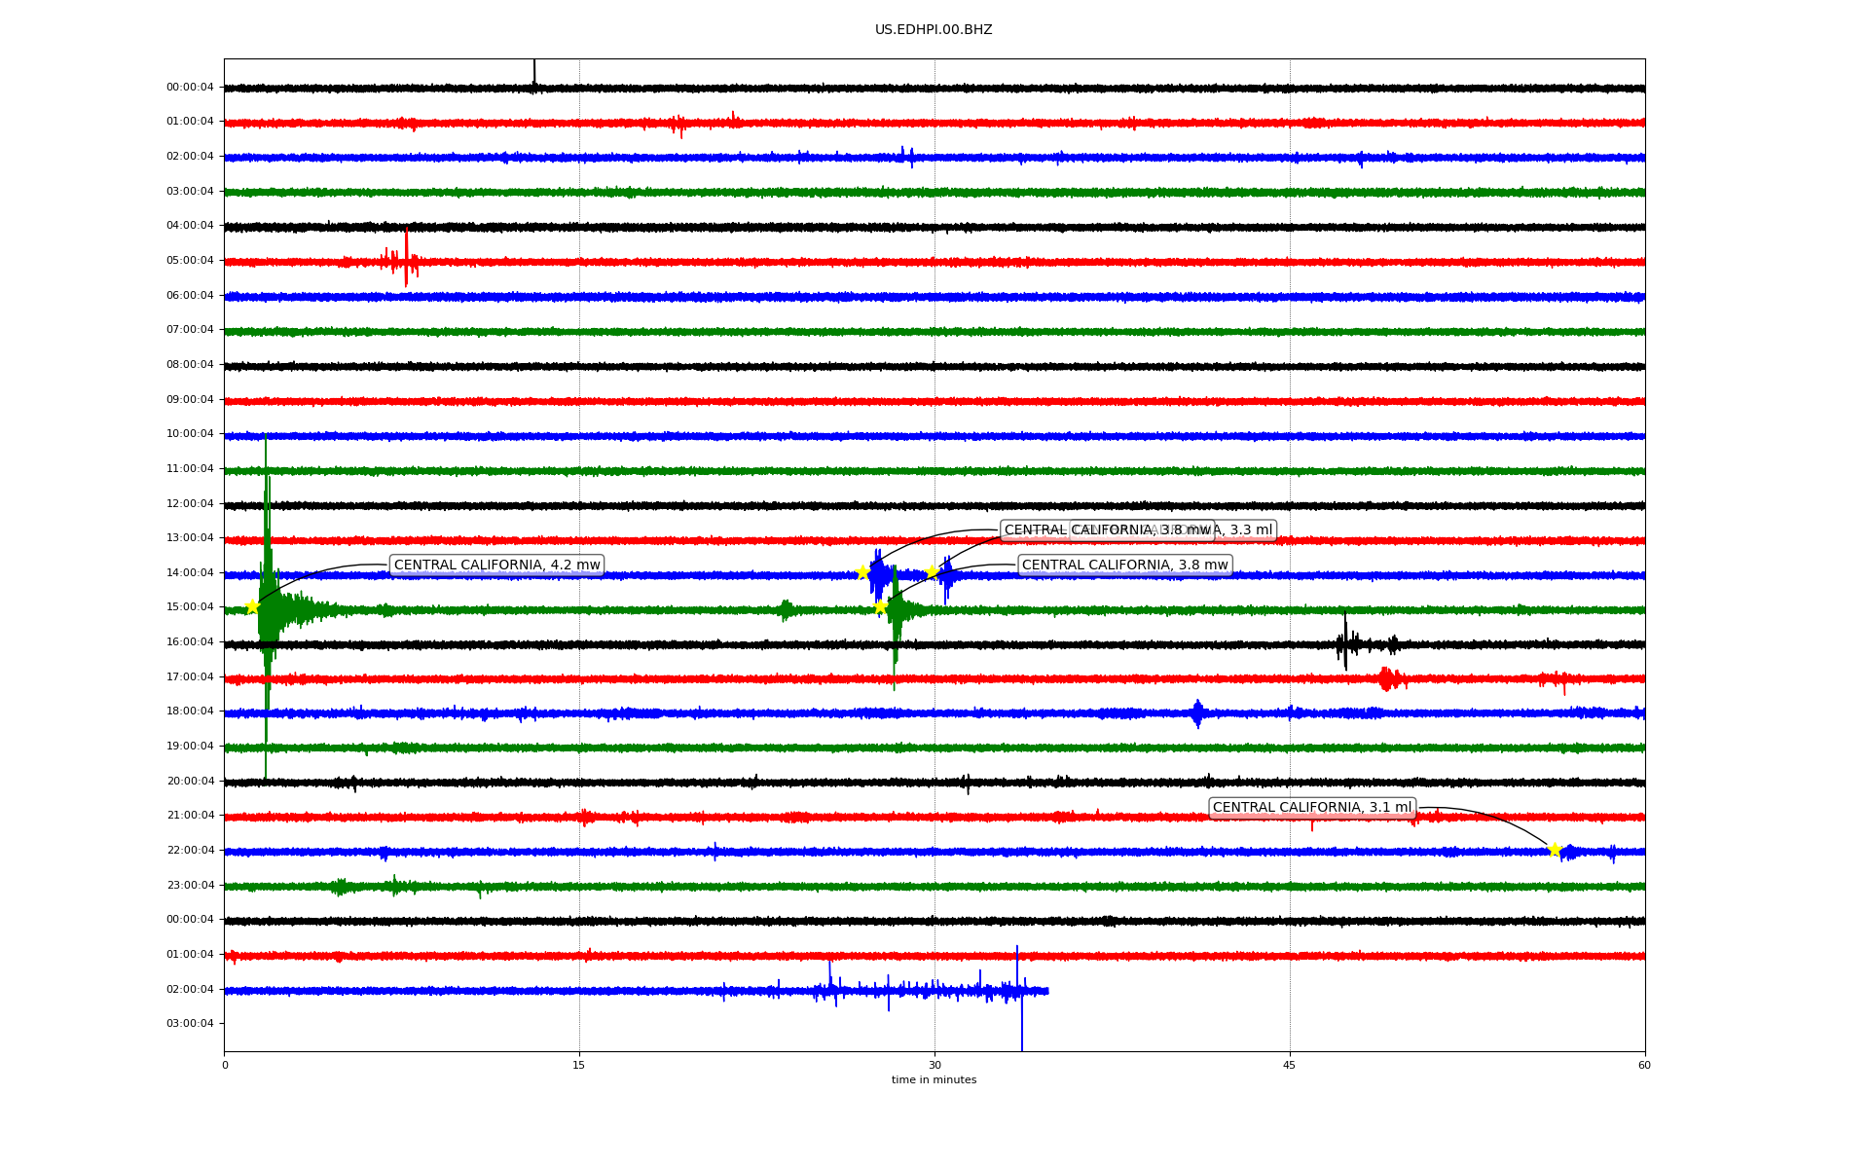Image resolution: width=1869 pixels, height=1168 pixels.
Task: Click the 22:00:04 time label on the left
Action: tap(190, 850)
